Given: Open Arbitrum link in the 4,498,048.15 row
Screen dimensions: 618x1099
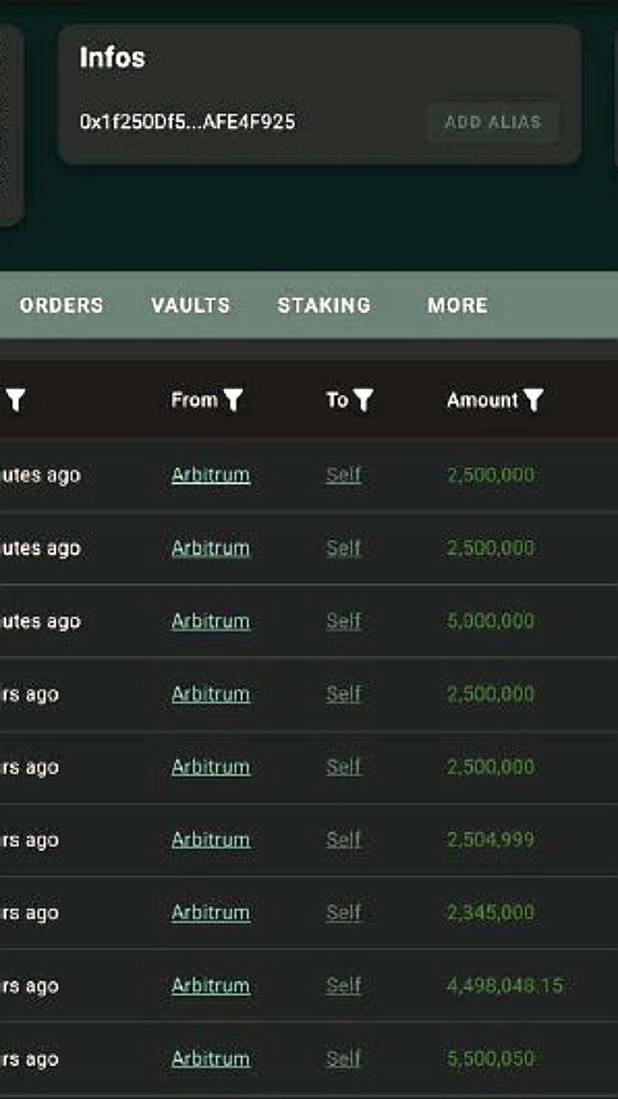Looking at the screenshot, I should [x=211, y=986].
